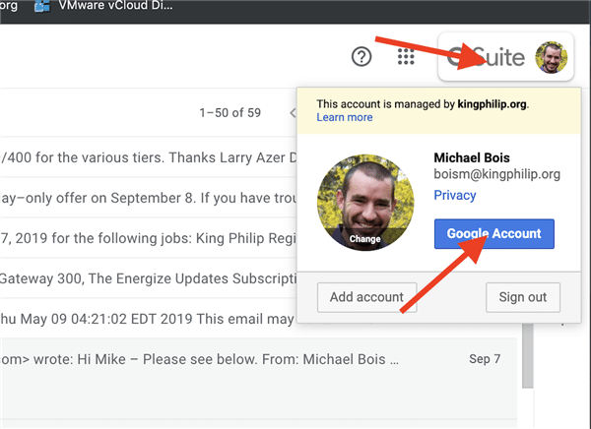Open email mentioning Larry Azer
The height and width of the screenshot is (429, 591).
click(148, 157)
